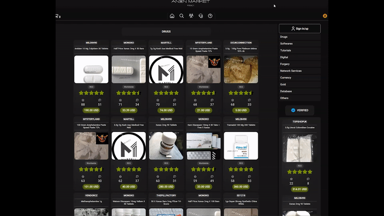Click the 74.00 USD price button
Viewport: 384px width, 216px height.
point(166,110)
